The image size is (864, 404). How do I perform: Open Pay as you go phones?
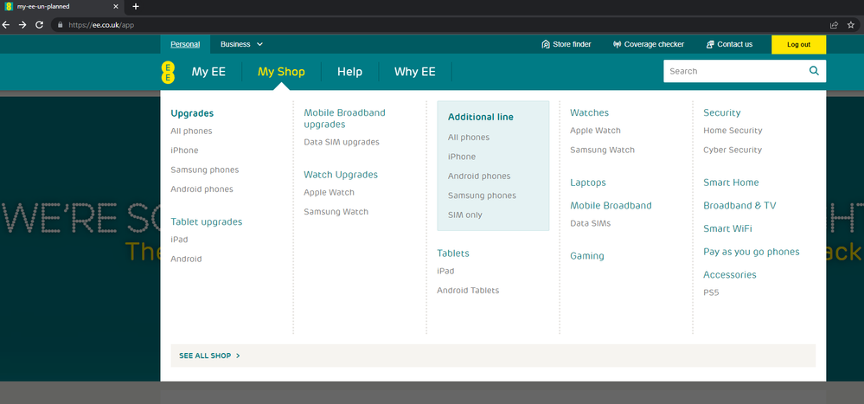(x=752, y=252)
